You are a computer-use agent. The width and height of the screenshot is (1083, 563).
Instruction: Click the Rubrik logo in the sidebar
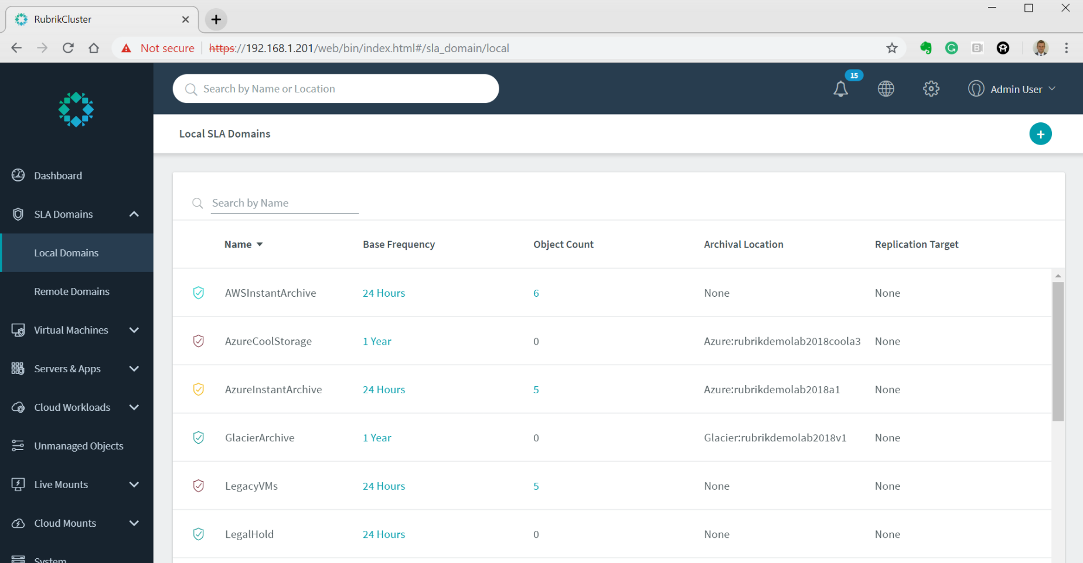coord(76,109)
